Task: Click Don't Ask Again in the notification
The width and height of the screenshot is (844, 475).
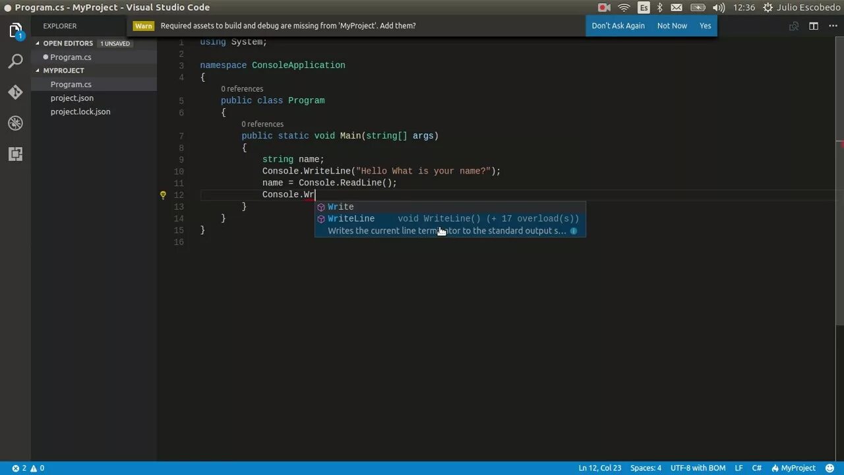Action: pyautogui.click(x=618, y=26)
